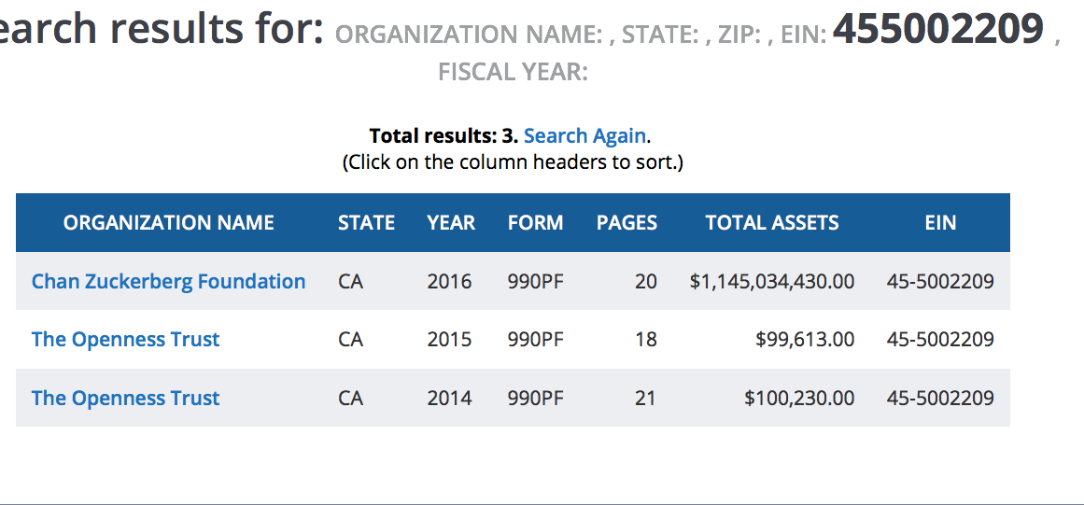Sort results by Pages column
This screenshot has width=1084, height=505.
pyautogui.click(x=626, y=222)
